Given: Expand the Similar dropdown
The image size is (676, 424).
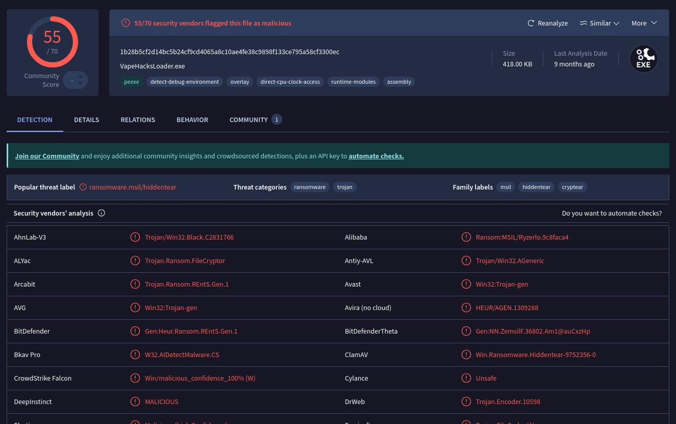Looking at the screenshot, I should coord(599,23).
